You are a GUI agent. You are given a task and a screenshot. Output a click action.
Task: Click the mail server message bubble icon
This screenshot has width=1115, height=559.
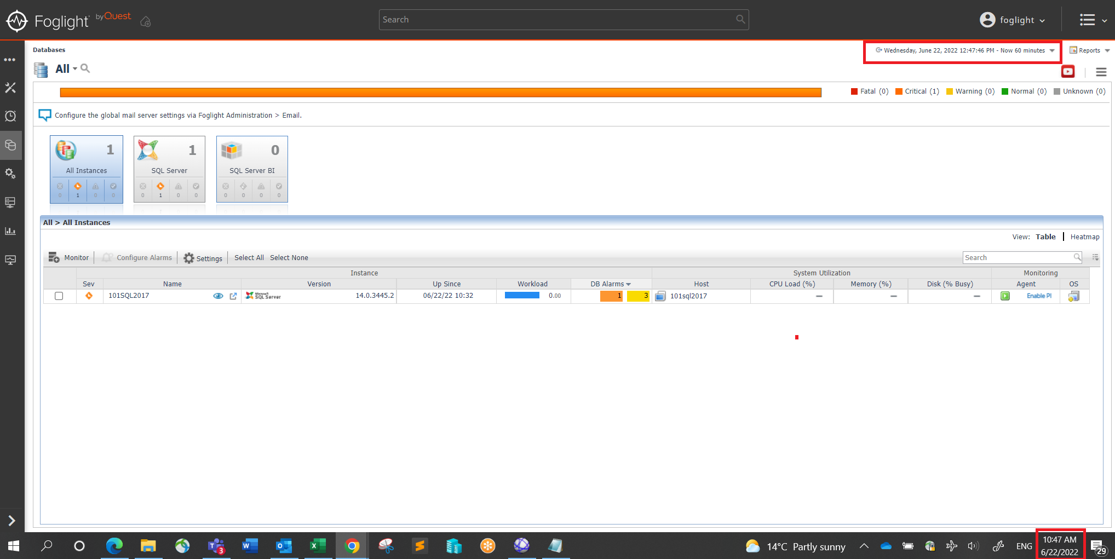45,115
